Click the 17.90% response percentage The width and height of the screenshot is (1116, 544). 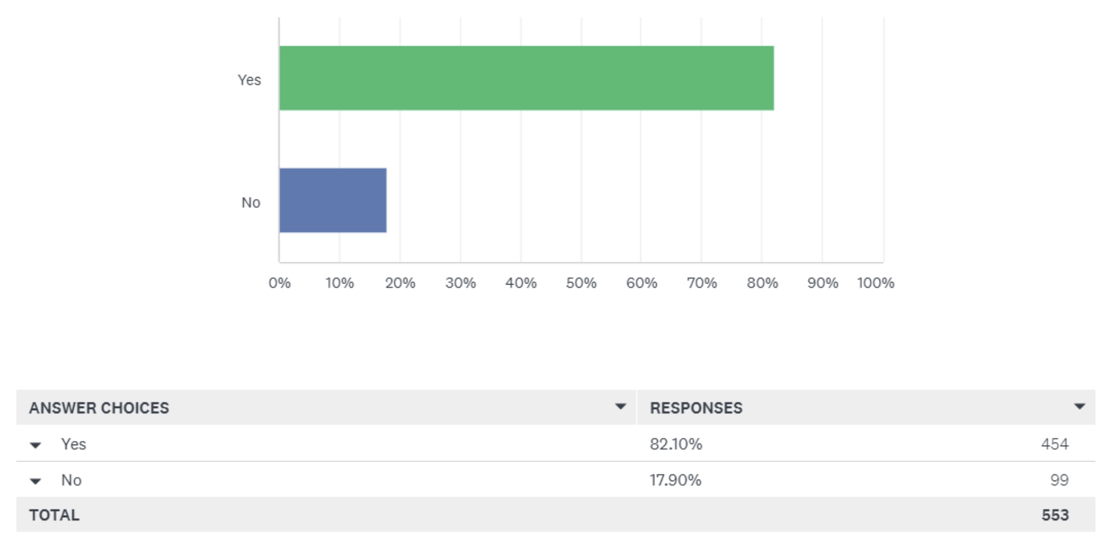675,480
